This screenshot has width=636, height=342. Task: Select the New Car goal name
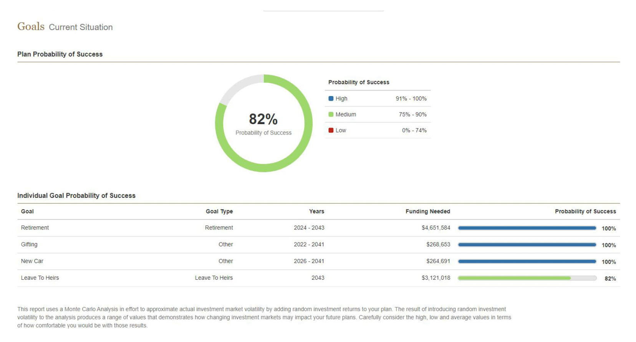32,261
